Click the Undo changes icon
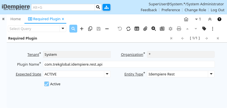The height and width of the screenshot is (108, 227). tap(120, 29)
